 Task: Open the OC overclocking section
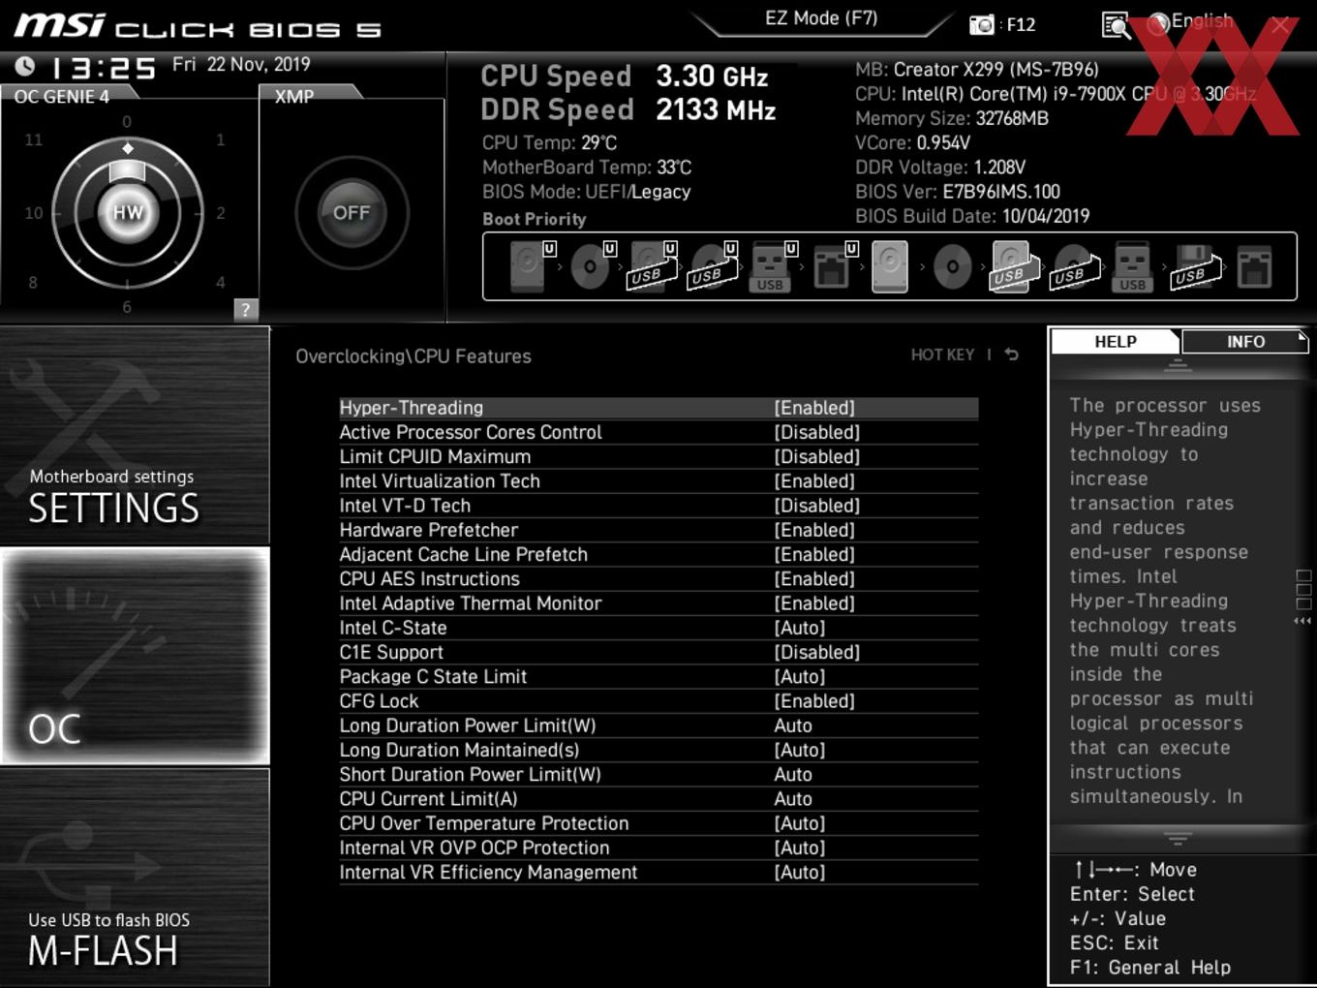(x=135, y=657)
